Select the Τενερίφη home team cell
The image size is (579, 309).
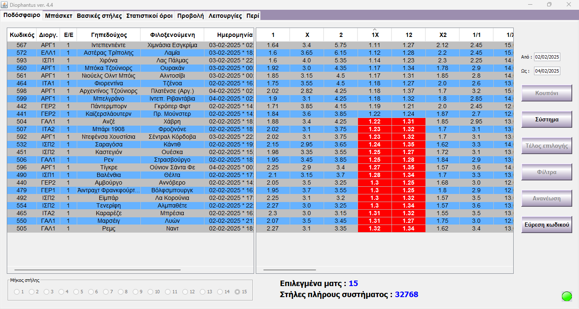click(109, 205)
